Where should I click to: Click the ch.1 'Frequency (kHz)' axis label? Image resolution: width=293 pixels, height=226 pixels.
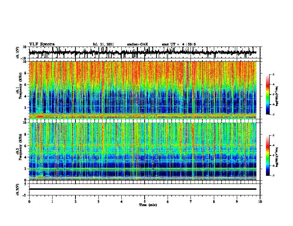[x=21, y=86]
